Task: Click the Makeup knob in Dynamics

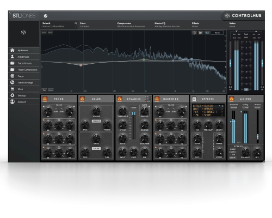Action: 145,111
